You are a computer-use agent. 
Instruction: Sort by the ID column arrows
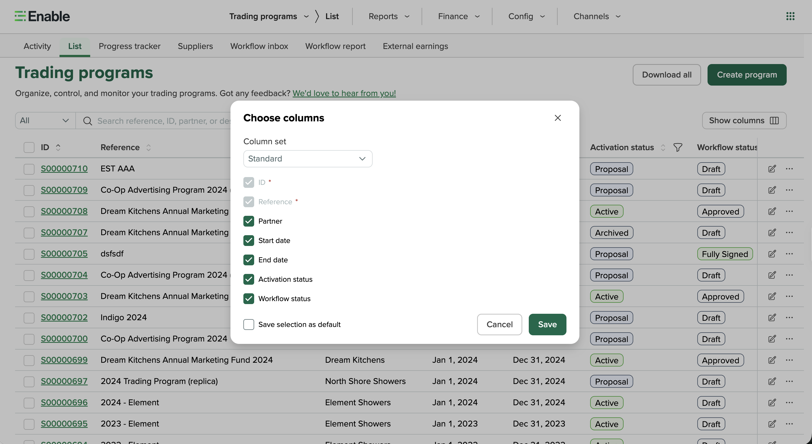tap(58, 147)
